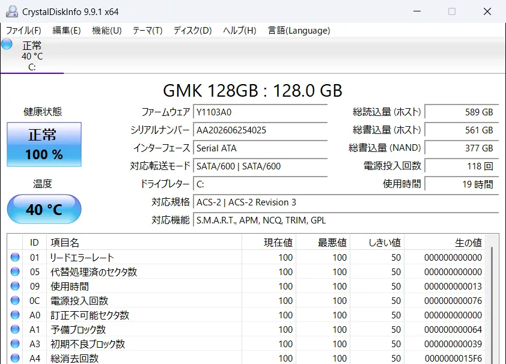Click the status circle for A4 総消去回数

15,358
